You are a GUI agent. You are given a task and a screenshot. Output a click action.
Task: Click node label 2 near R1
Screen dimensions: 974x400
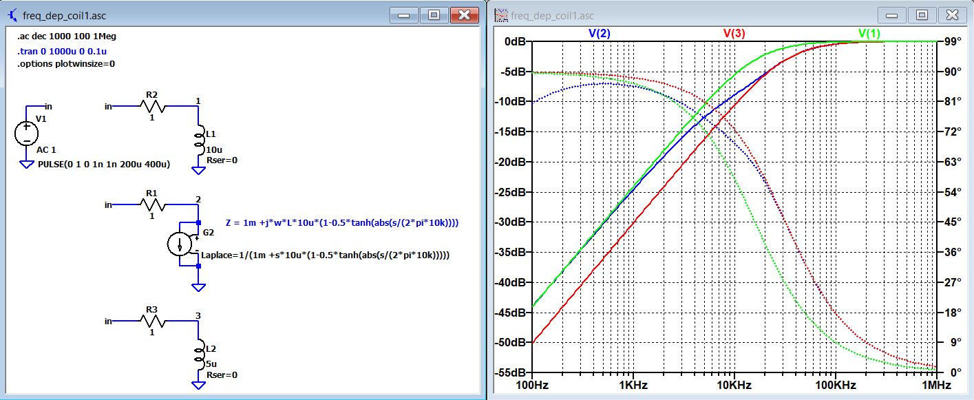pos(198,200)
